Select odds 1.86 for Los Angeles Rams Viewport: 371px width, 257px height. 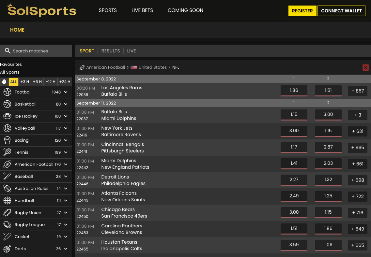(x=294, y=91)
